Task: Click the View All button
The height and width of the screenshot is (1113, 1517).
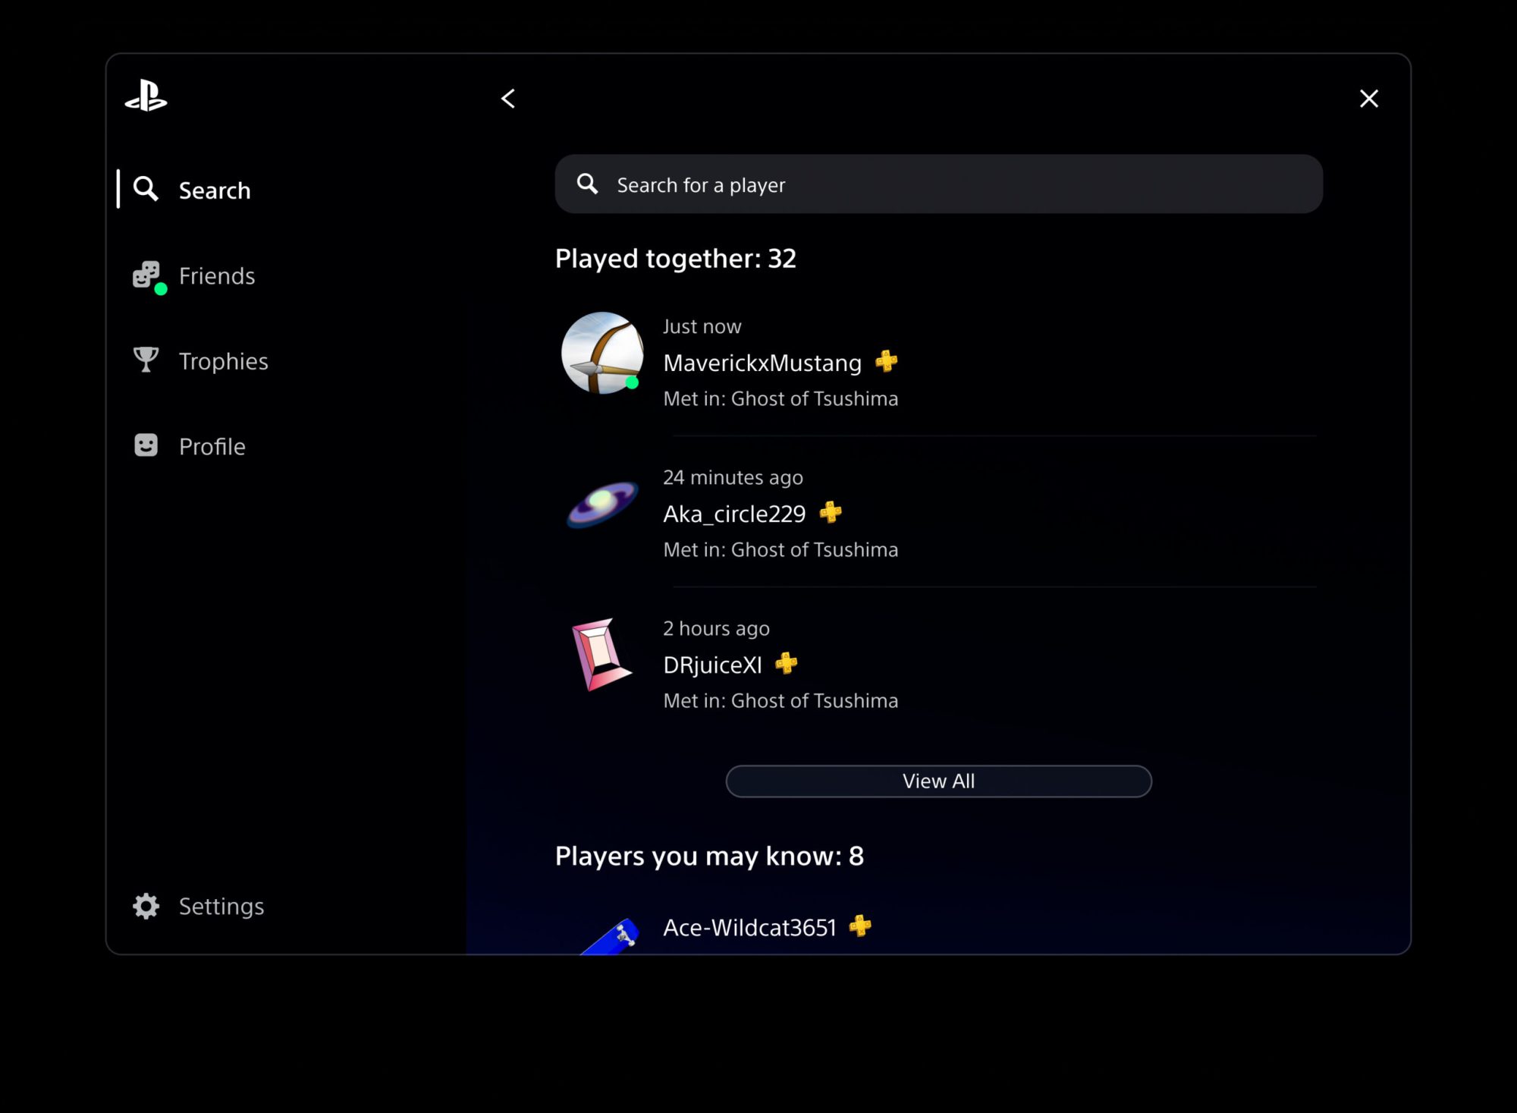Action: [x=939, y=780]
